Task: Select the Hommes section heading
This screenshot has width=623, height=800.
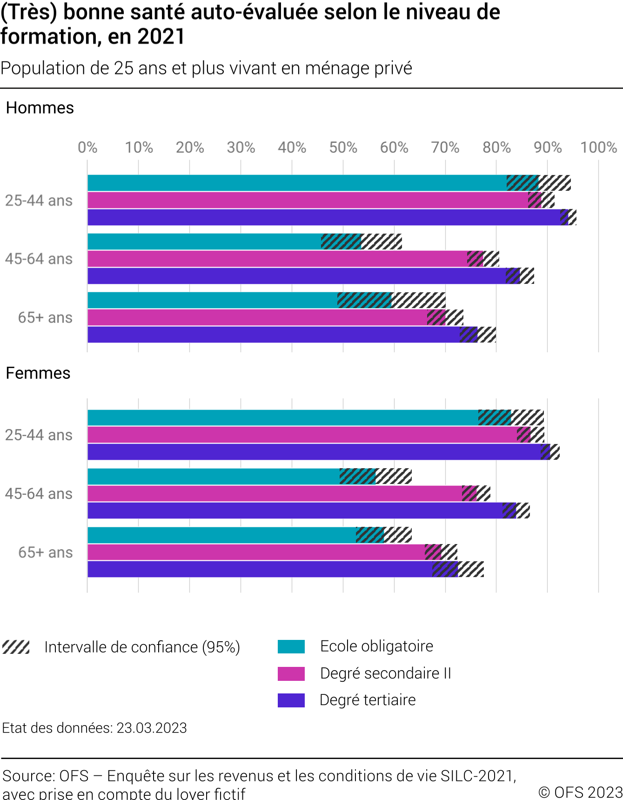Action: coord(40,108)
